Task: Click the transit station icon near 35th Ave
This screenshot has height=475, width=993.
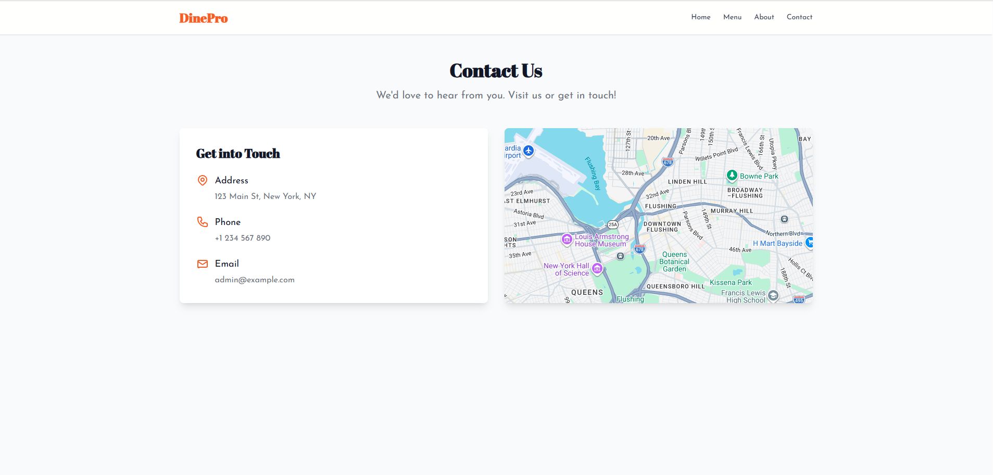Action: click(x=620, y=256)
